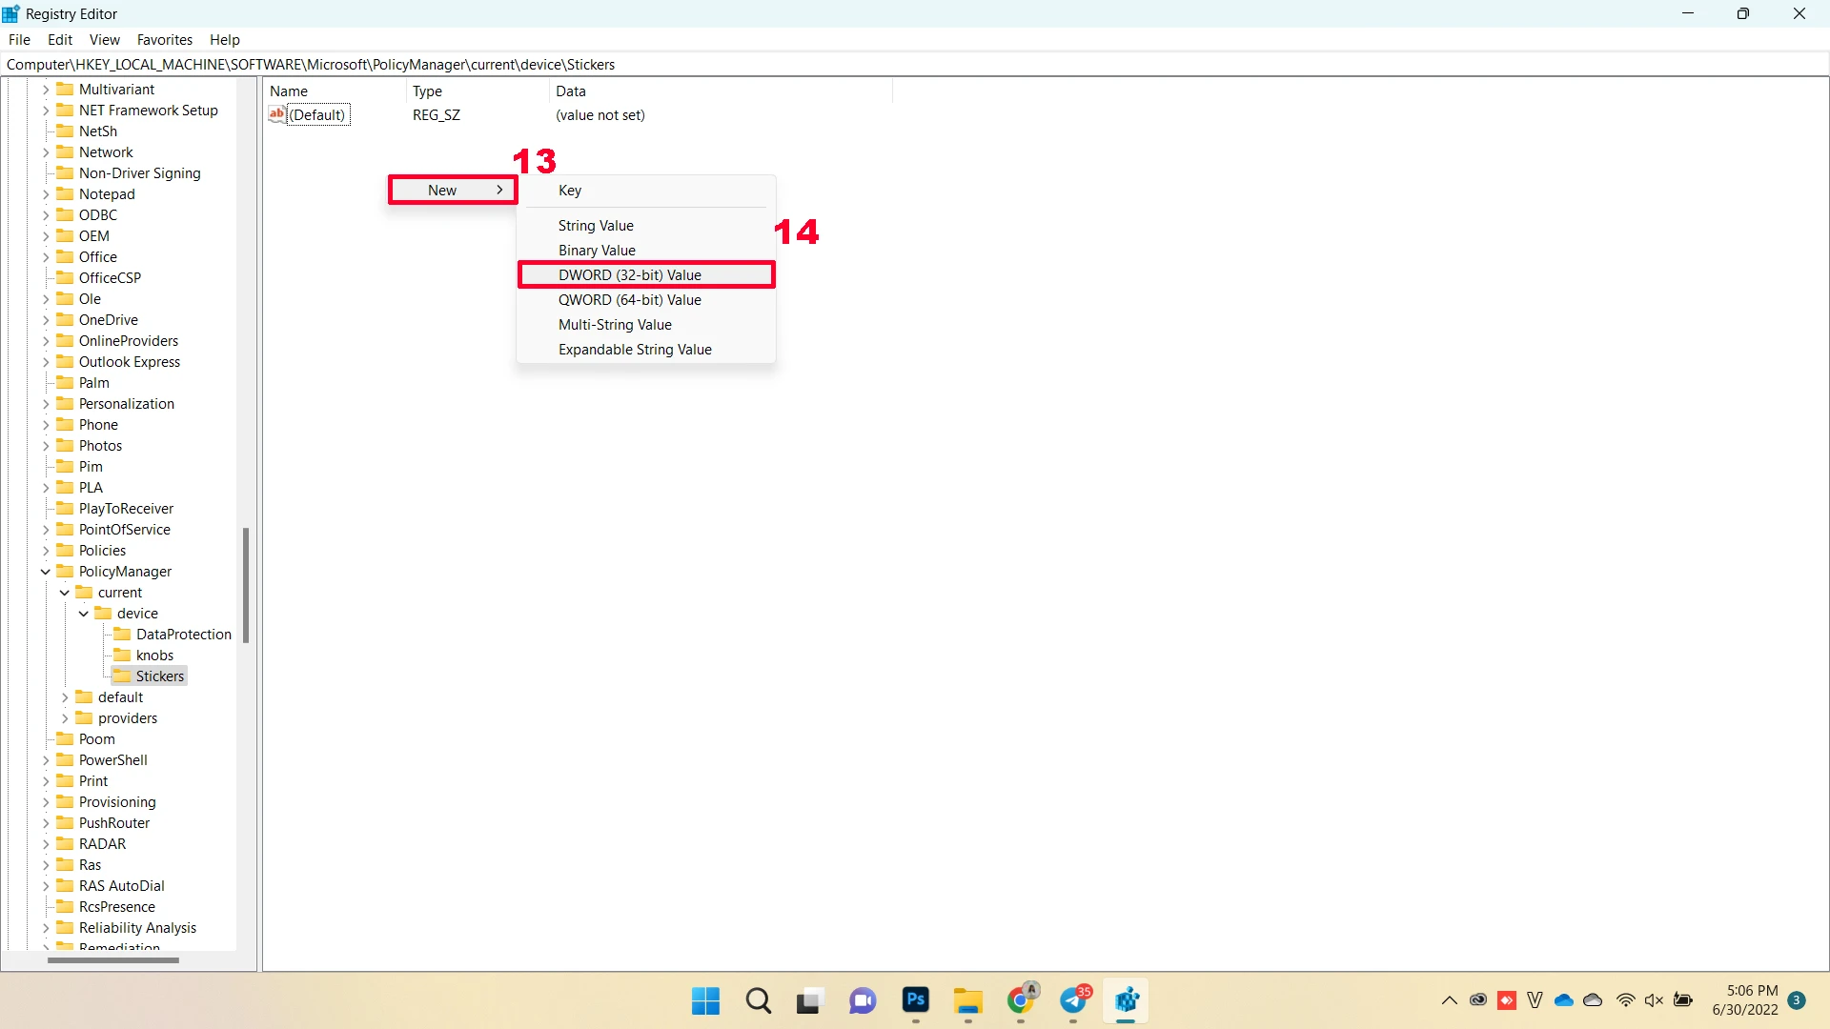Expand the PowerShell key
Screen dimensions: 1830x1029
tap(45, 760)
